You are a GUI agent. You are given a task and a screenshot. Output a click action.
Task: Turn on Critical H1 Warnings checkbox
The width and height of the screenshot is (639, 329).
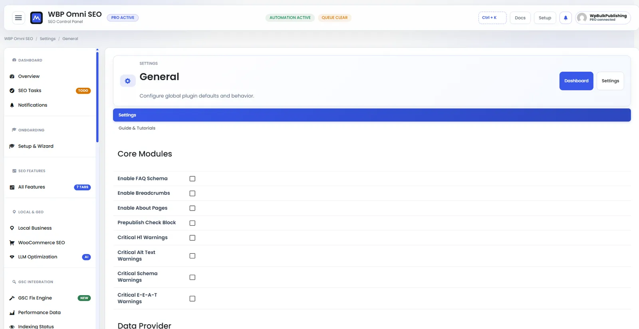(x=192, y=238)
